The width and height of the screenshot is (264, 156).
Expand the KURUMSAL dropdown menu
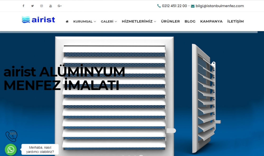point(84,22)
